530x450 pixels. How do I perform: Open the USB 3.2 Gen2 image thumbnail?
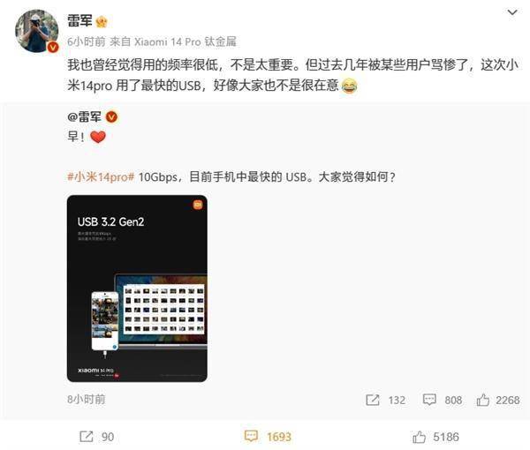click(137, 289)
